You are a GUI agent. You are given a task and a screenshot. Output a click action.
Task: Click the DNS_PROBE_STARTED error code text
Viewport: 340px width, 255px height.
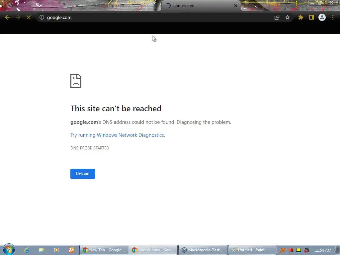click(x=90, y=148)
